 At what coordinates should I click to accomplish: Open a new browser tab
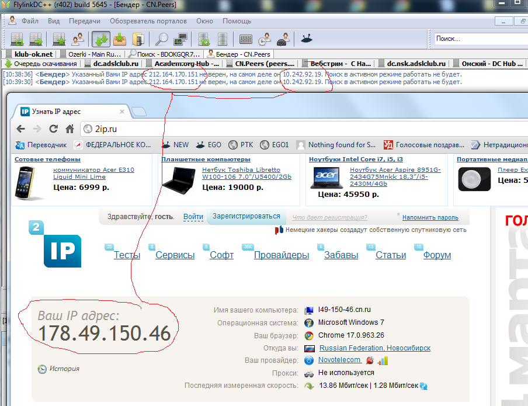139,112
